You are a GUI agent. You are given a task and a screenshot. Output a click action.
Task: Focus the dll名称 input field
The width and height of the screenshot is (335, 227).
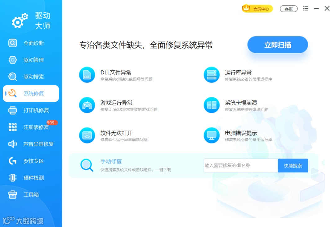coord(241,166)
